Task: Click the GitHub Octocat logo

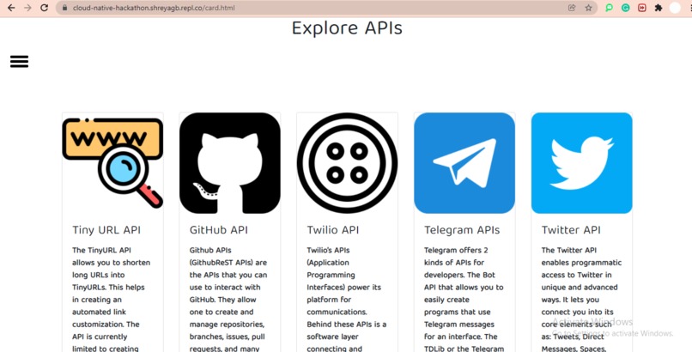Action: click(x=230, y=163)
